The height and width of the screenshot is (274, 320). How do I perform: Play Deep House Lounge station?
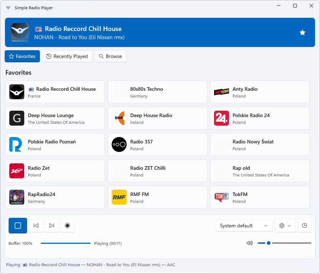pos(55,118)
